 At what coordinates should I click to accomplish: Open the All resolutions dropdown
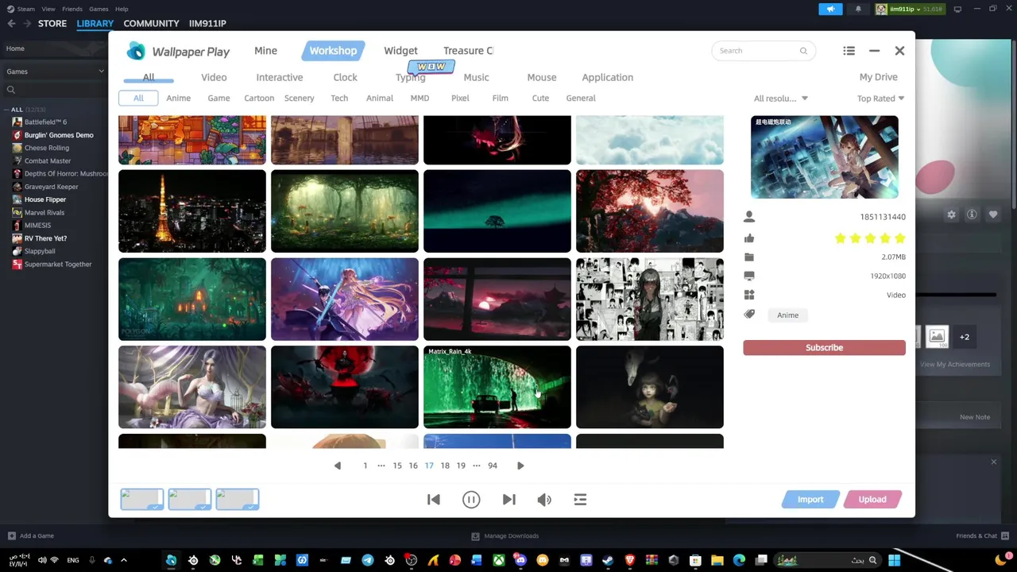pyautogui.click(x=780, y=99)
